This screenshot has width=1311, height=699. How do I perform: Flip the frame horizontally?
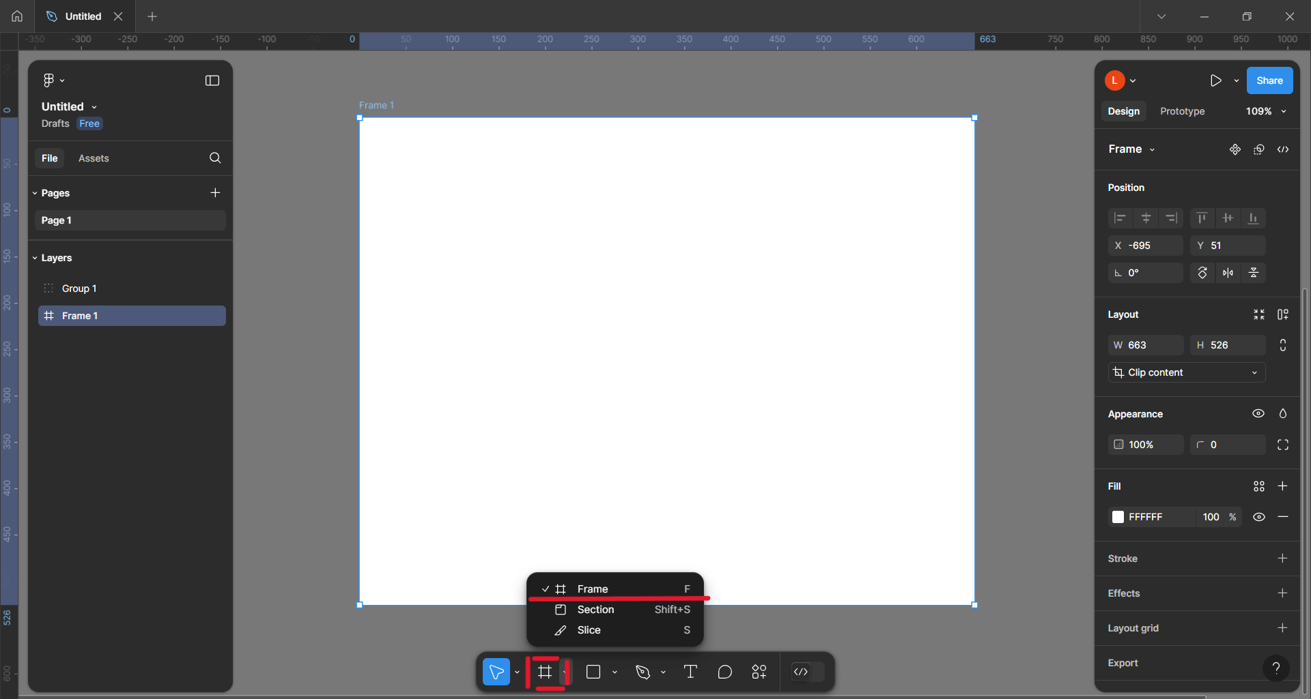click(x=1228, y=273)
